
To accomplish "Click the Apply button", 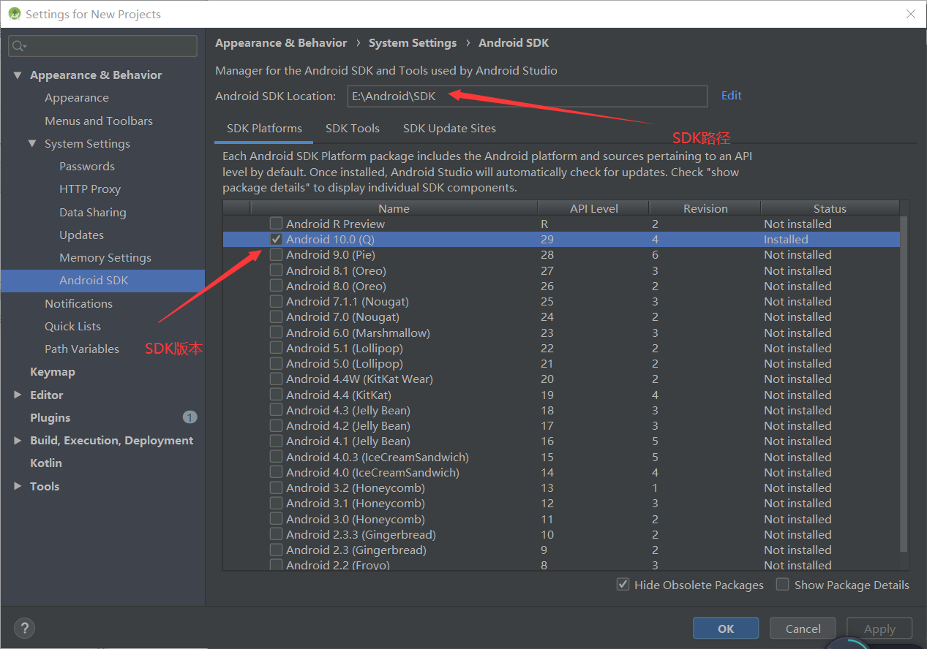I will (879, 629).
